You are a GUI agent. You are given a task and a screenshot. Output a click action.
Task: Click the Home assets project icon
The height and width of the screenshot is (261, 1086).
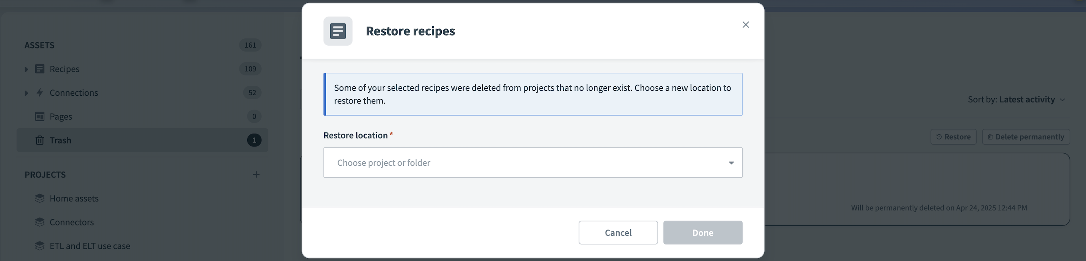coord(40,198)
